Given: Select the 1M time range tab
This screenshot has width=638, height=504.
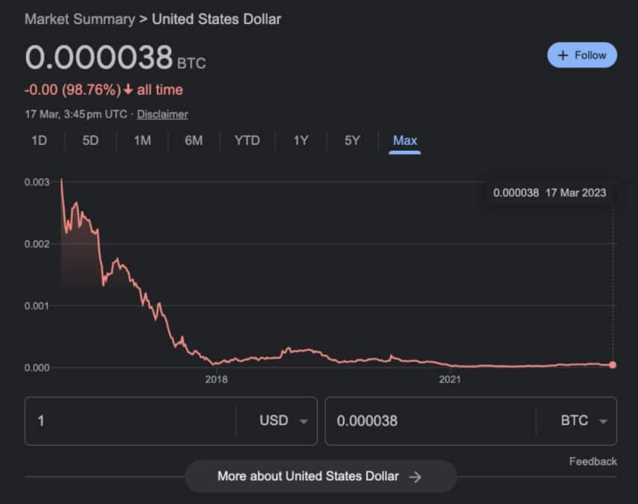Looking at the screenshot, I should [143, 140].
